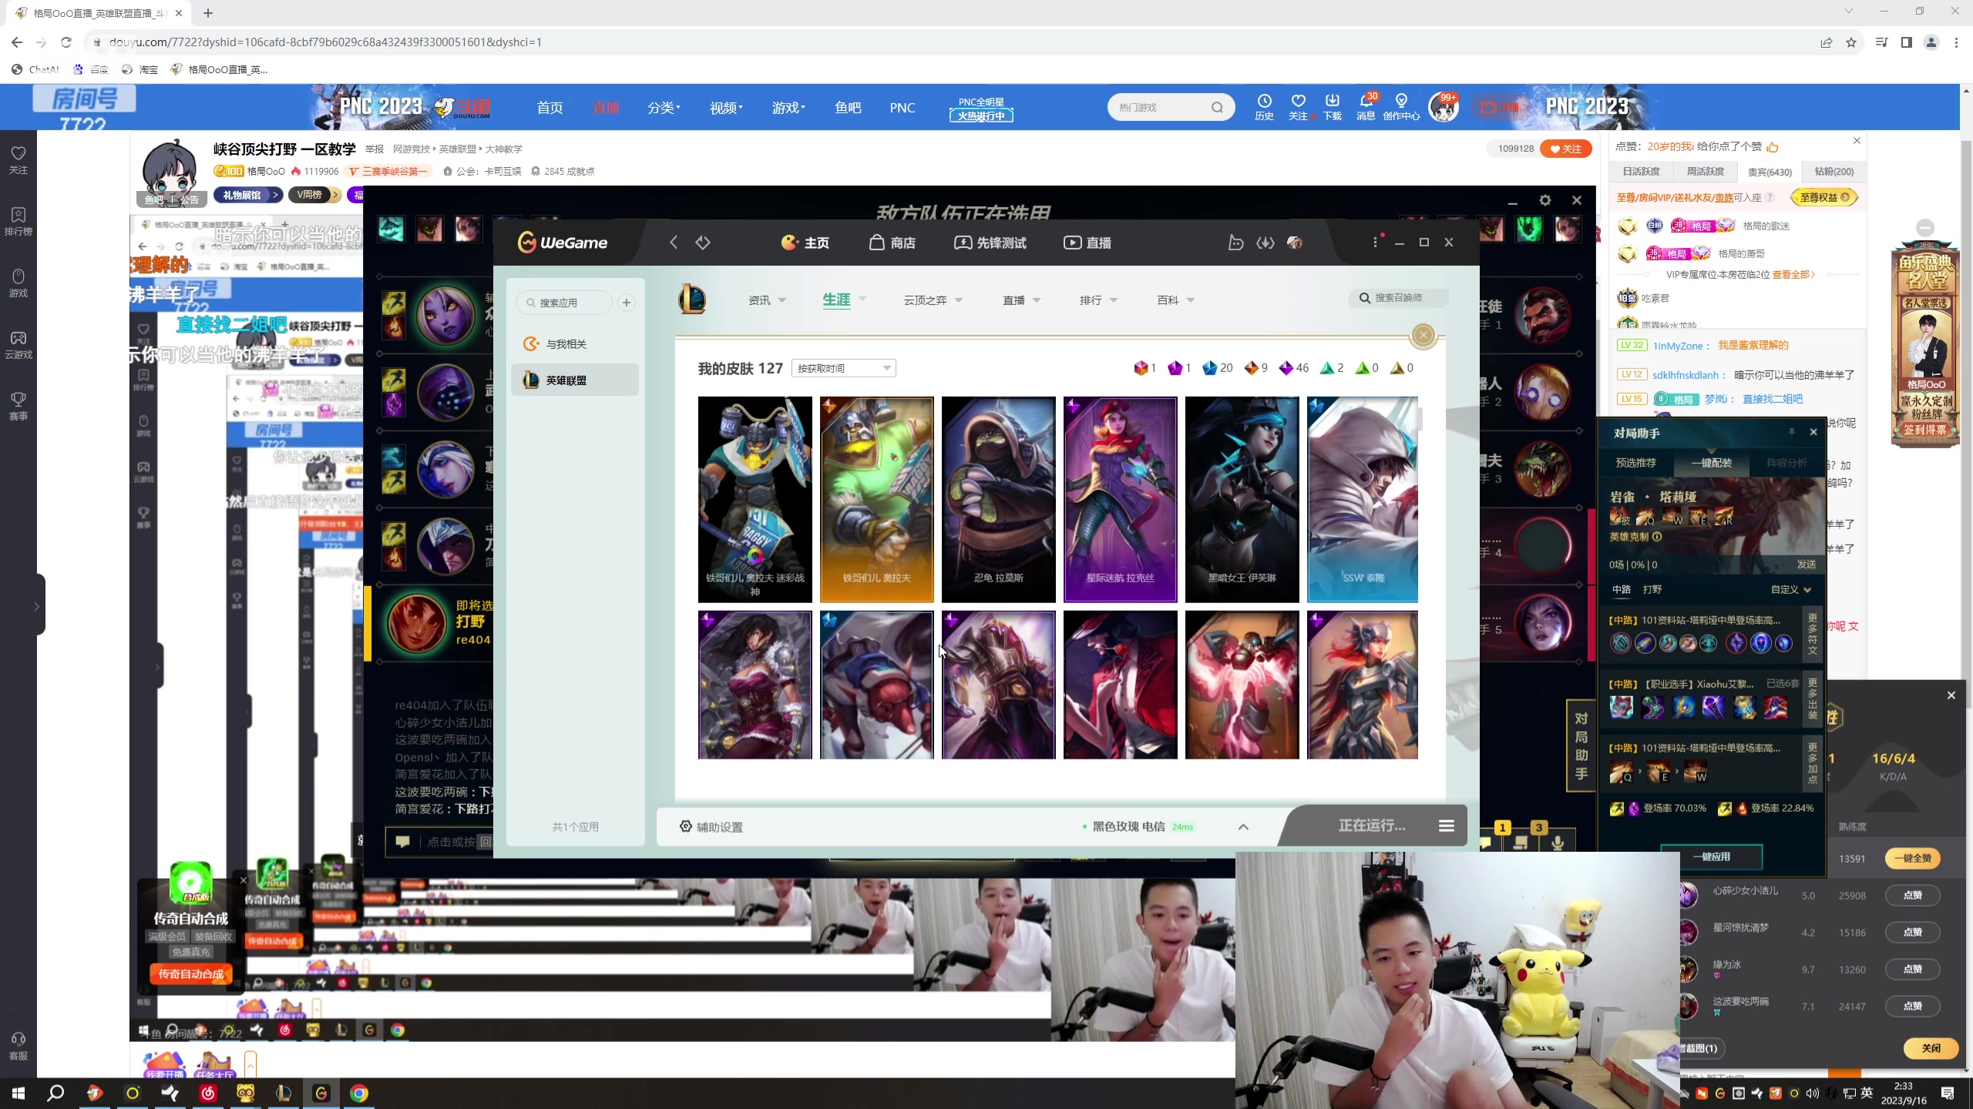Screen dimensions: 1973x1109
Task: Click League of Legends logo icon
Action: click(x=692, y=299)
